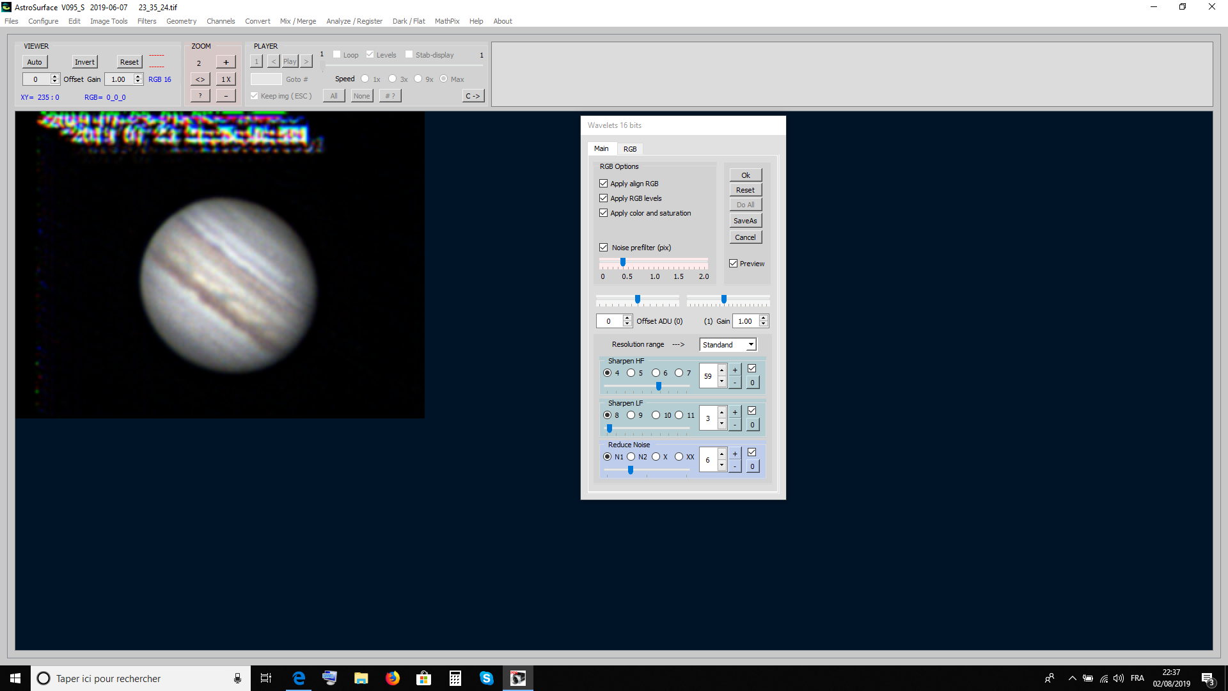Click the C -> button in Player panel
Screen dimensions: 1228x691
pos(473,96)
